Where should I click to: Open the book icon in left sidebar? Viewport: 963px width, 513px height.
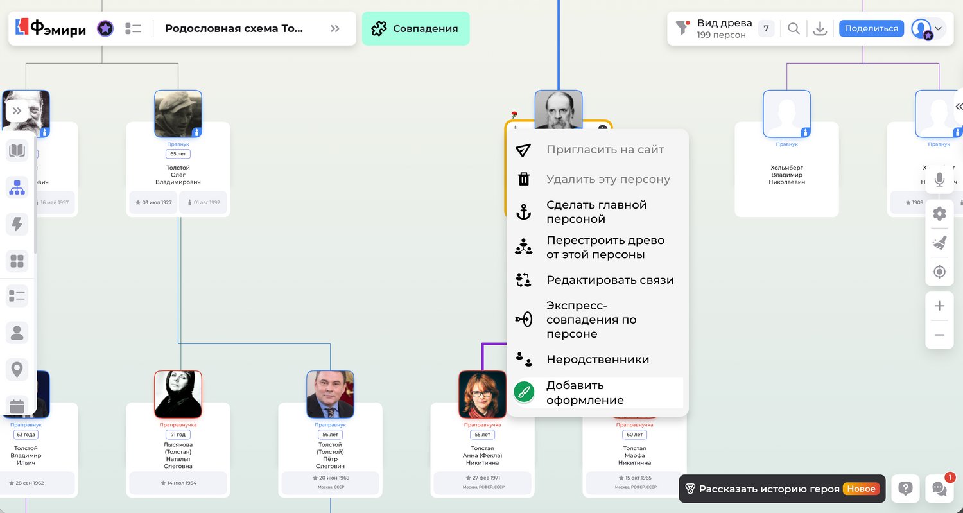[17, 151]
